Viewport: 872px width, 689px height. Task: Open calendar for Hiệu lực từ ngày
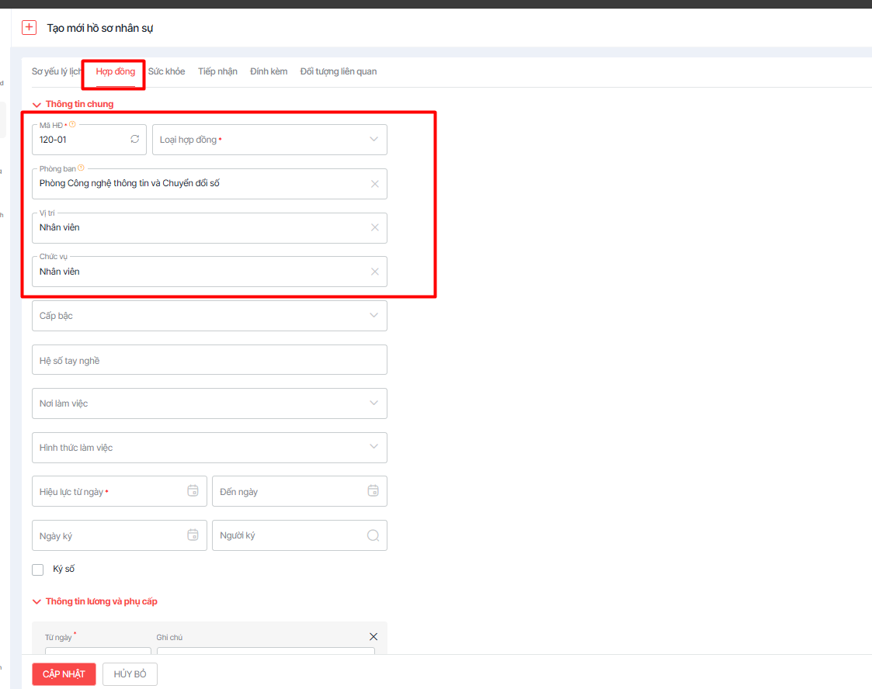coord(193,491)
